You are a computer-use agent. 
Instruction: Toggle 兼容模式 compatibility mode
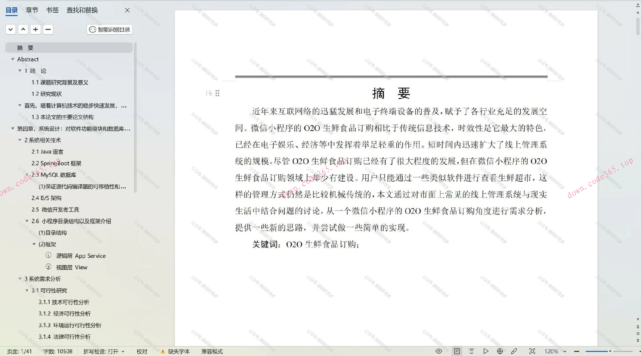[x=212, y=351]
